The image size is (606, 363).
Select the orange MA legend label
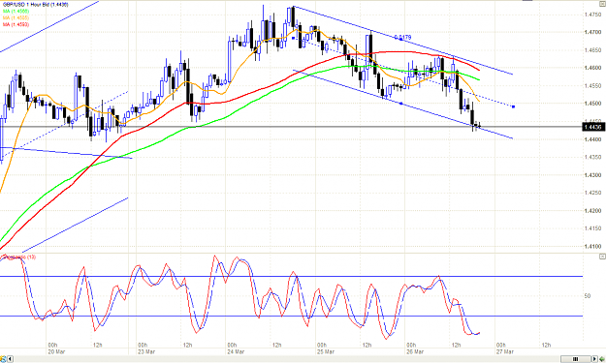click(x=16, y=17)
